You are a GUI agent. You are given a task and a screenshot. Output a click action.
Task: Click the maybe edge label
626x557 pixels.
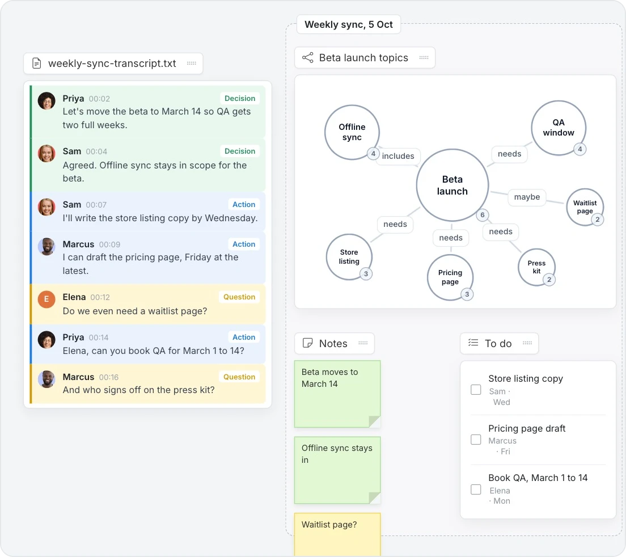point(527,197)
